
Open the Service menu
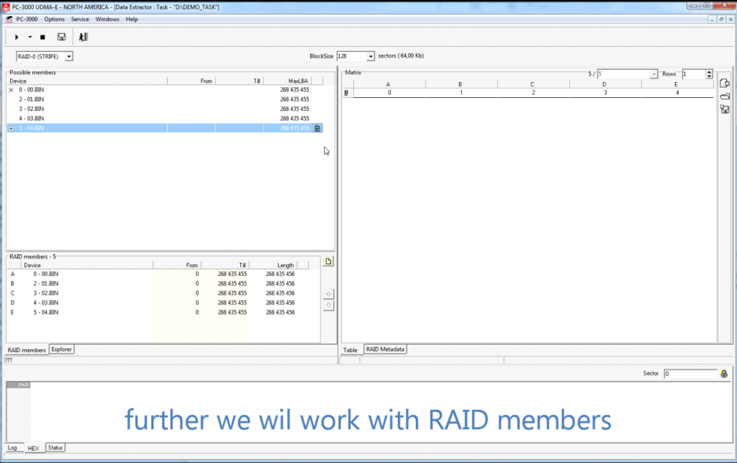point(80,19)
